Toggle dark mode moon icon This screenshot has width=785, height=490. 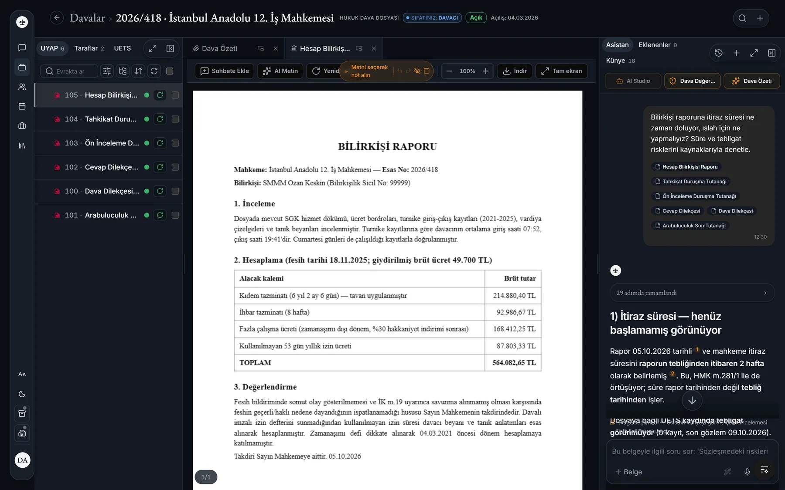click(x=22, y=394)
